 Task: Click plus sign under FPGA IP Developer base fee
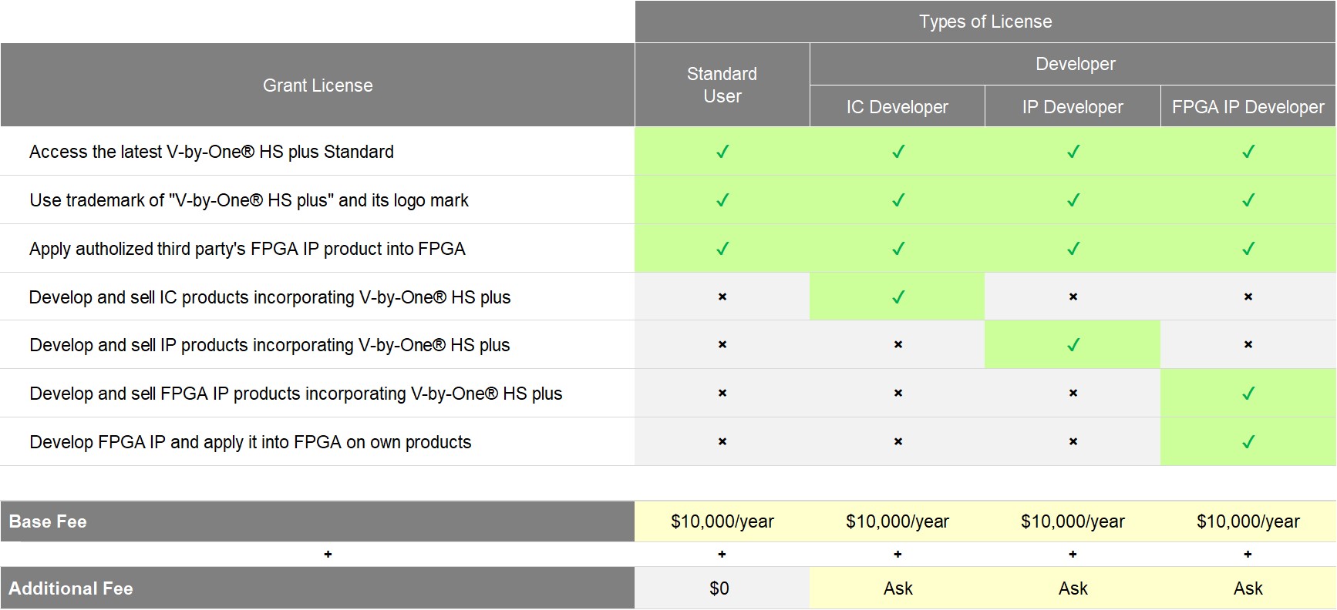pos(1248,554)
